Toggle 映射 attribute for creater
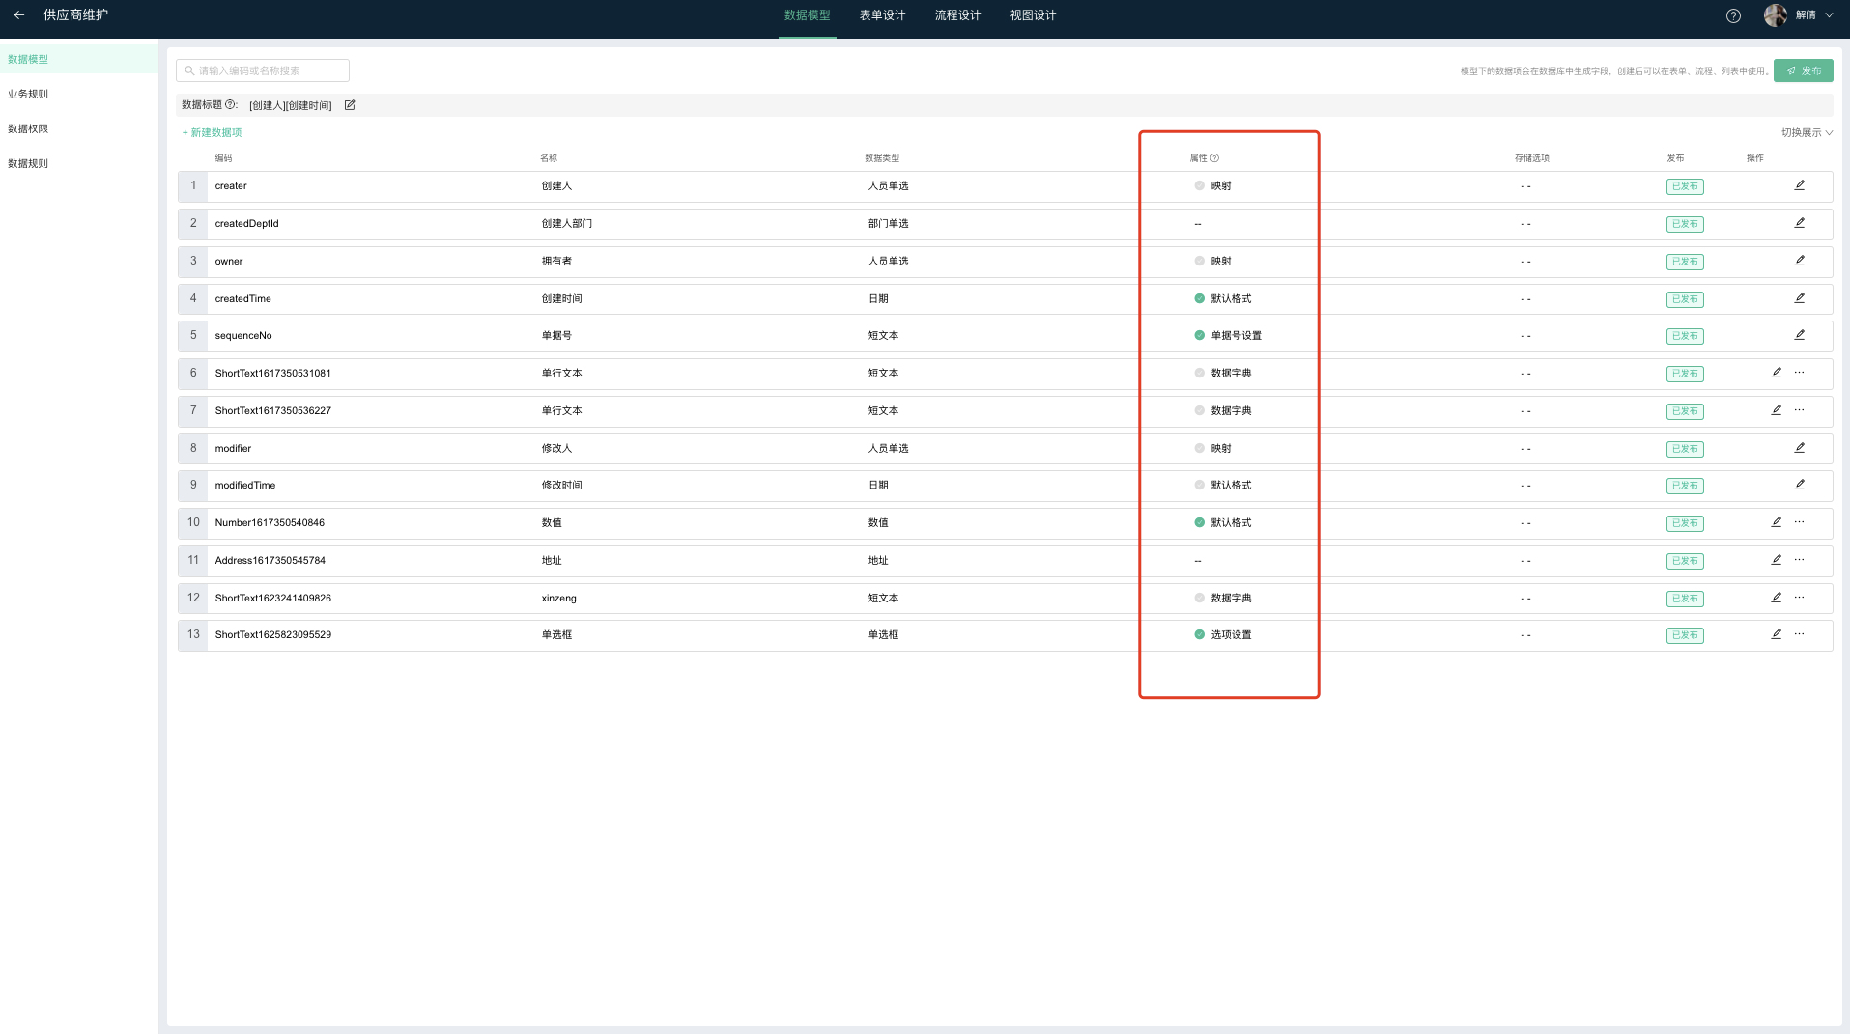This screenshot has width=1850, height=1034. coord(1199,185)
